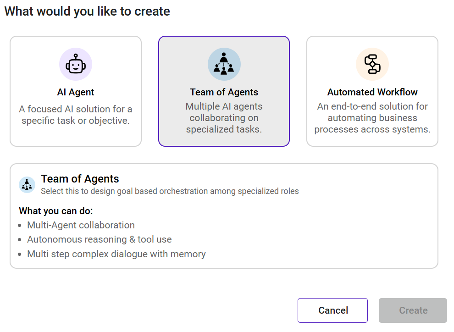The height and width of the screenshot is (332, 454).
Task: Click the Team of Agents hierarchy icon in the selected card
Action: point(224,64)
